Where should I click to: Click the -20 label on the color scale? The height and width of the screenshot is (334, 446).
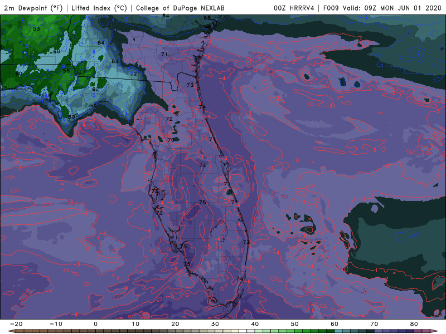[x=16, y=324]
